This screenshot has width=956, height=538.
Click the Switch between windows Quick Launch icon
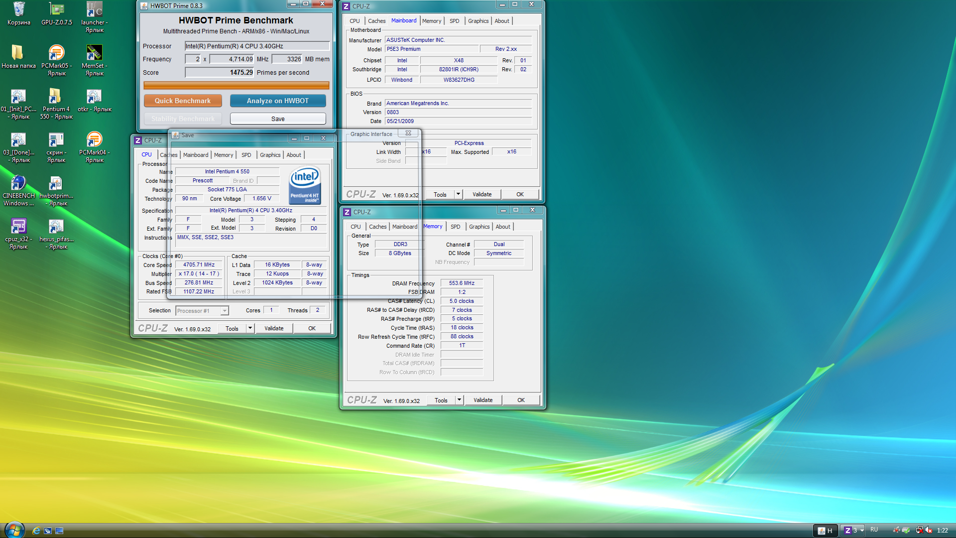pyautogui.click(x=48, y=531)
